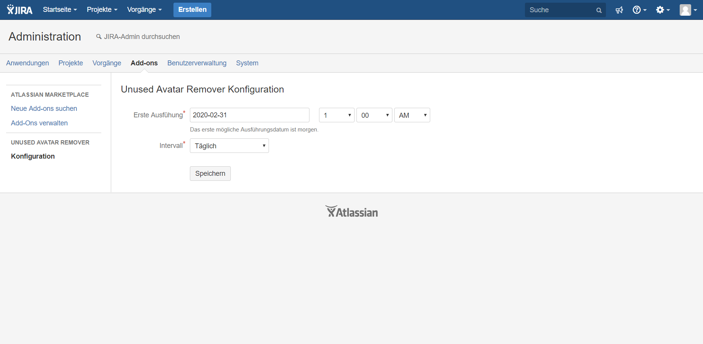Select Konfiguration in the sidebar

[x=33, y=156]
